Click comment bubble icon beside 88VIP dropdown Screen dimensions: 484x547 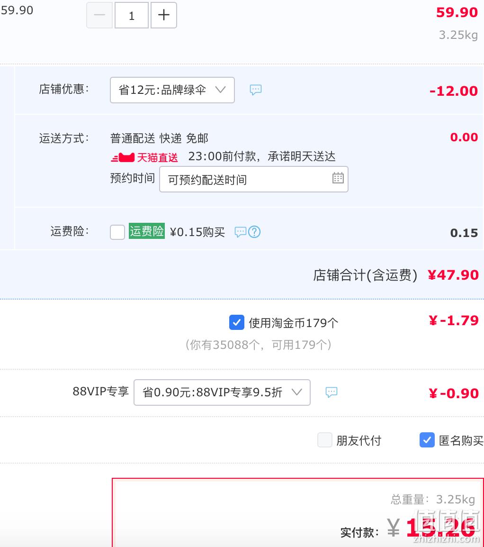(x=331, y=392)
